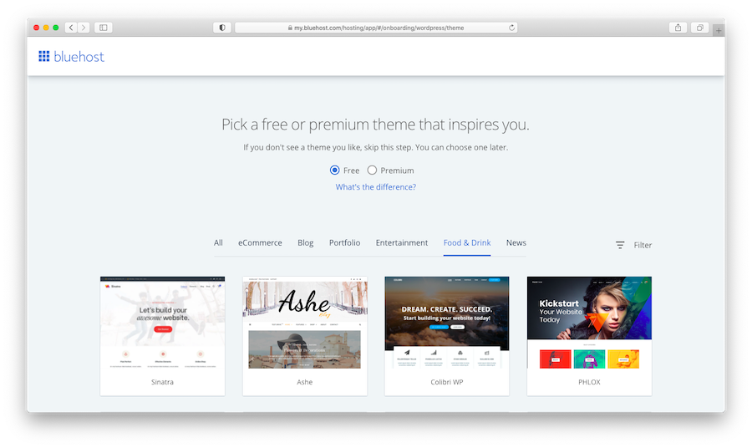Click the 'skip this step' instruction text
Screen dimensions: 752x448
pos(375,147)
